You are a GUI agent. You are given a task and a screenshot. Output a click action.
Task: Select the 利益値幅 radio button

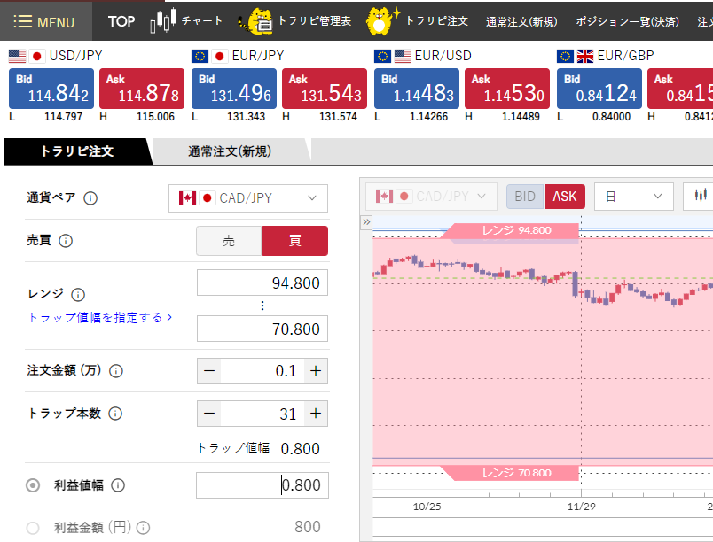click(x=33, y=485)
